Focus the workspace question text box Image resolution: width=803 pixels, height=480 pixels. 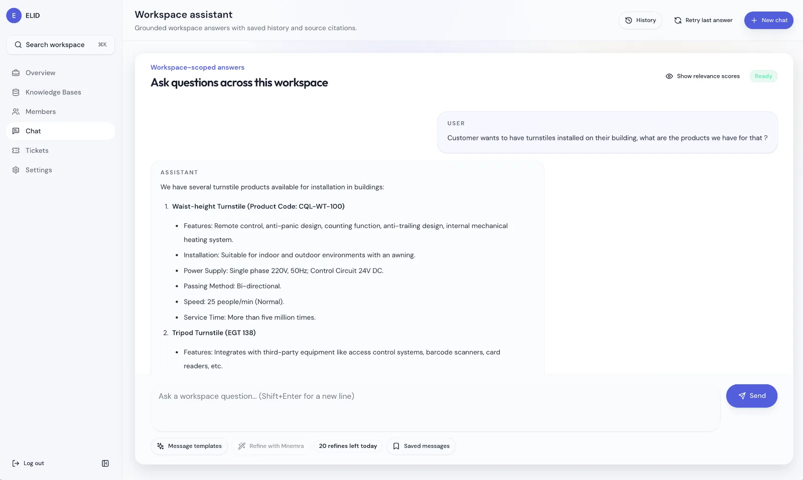click(x=436, y=408)
